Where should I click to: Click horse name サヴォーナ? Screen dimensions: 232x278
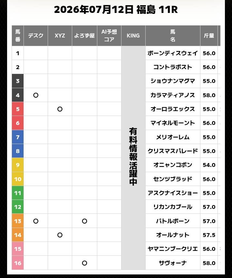click(x=173, y=263)
